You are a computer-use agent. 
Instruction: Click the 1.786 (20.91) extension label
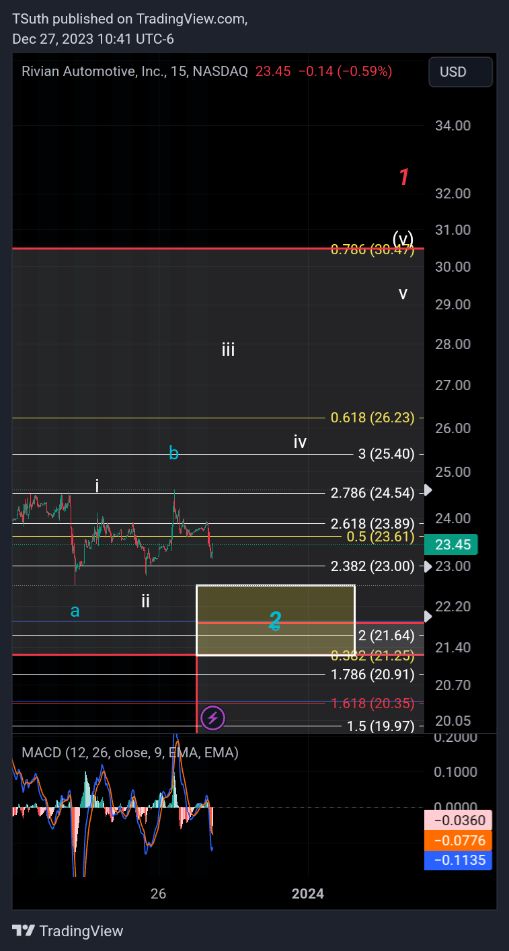373,674
